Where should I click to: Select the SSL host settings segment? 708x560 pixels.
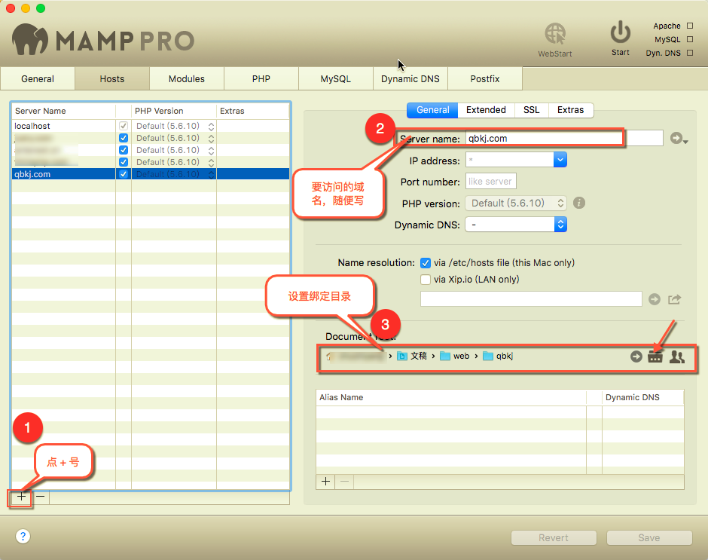(x=532, y=110)
